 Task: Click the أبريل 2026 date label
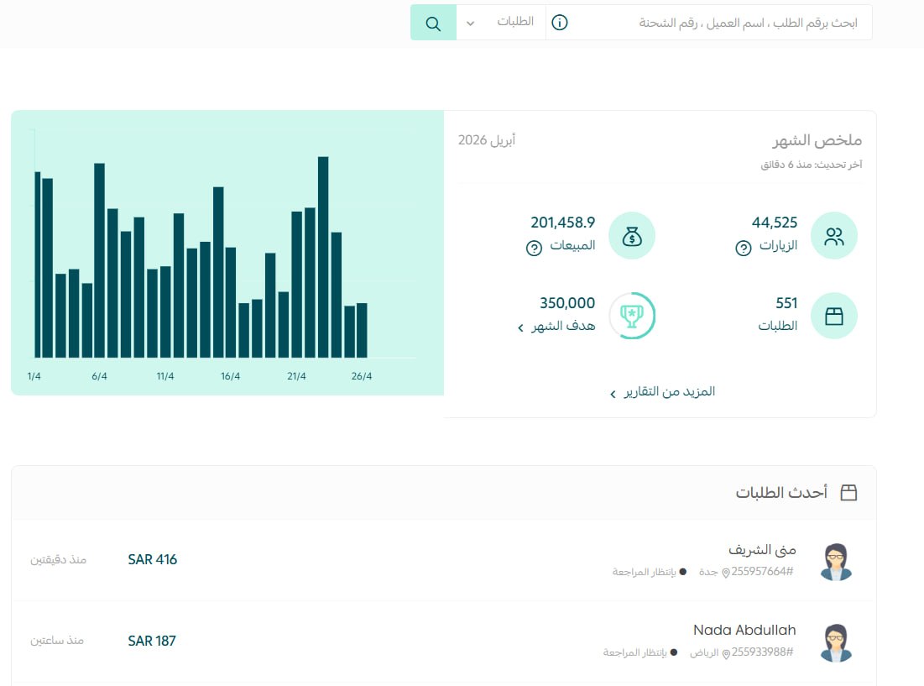[487, 140]
